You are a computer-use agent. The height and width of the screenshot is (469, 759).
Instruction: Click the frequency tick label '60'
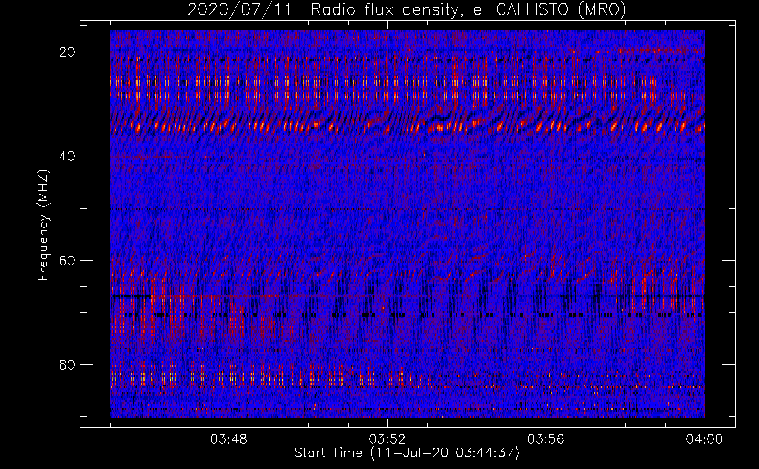click(x=67, y=260)
